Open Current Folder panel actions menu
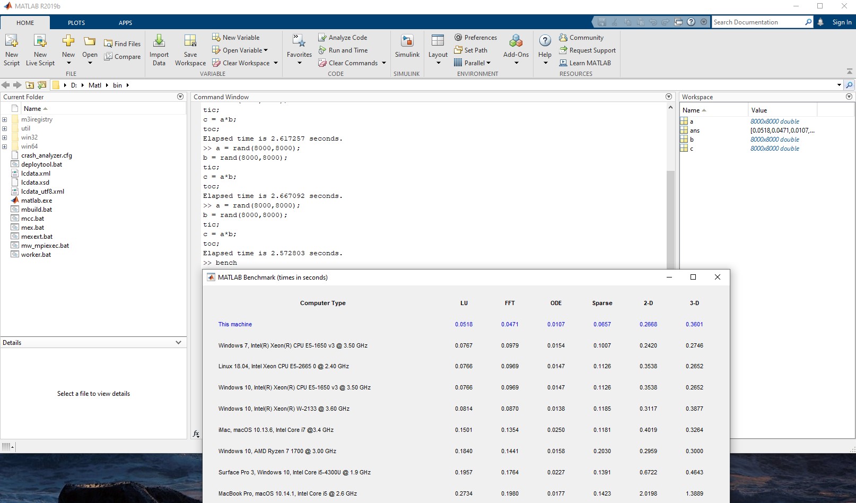This screenshot has width=856, height=503. (x=180, y=97)
